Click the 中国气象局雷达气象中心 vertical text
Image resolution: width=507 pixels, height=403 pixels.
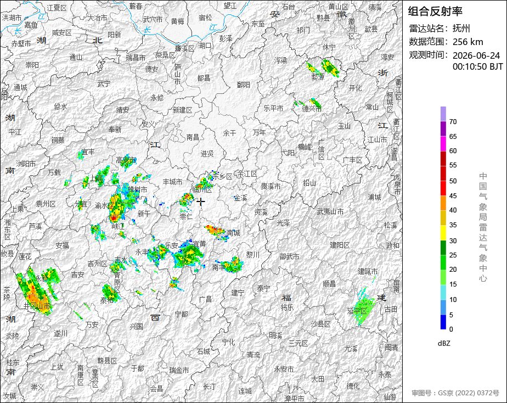click(x=483, y=227)
